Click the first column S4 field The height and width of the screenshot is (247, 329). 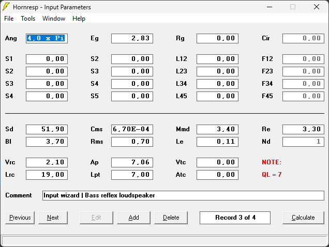pyautogui.click(x=47, y=96)
